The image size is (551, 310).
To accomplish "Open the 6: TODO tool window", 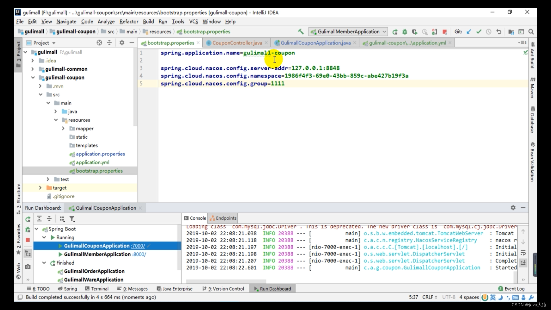I will 38,289.
